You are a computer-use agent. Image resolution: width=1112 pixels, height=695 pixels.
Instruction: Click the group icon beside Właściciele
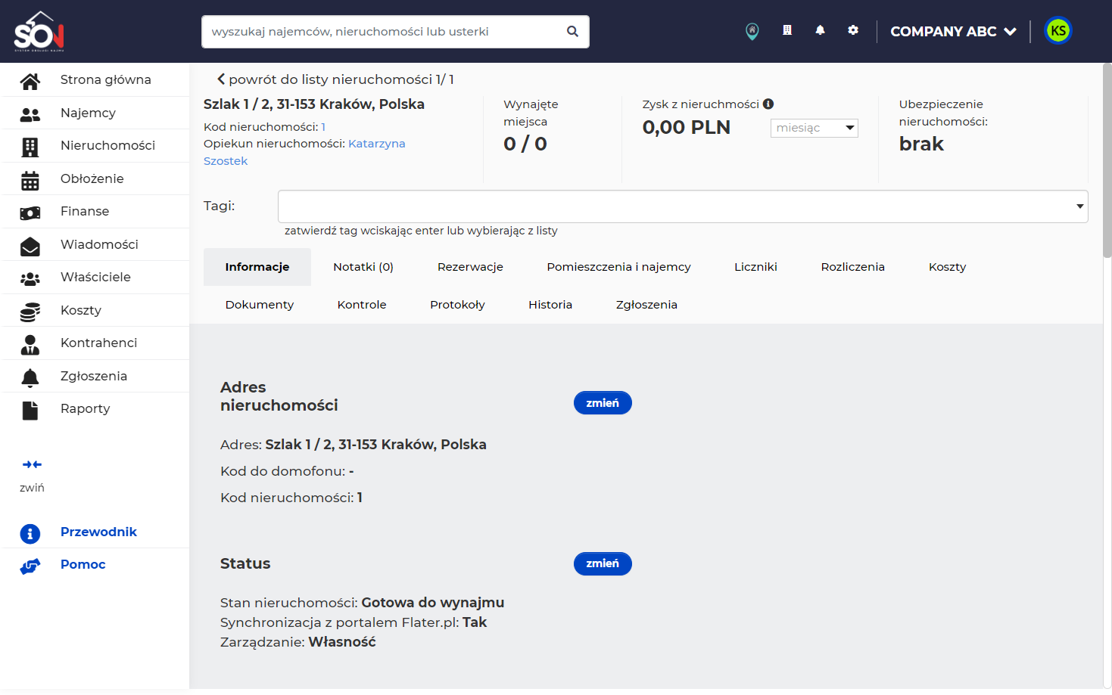click(x=30, y=278)
